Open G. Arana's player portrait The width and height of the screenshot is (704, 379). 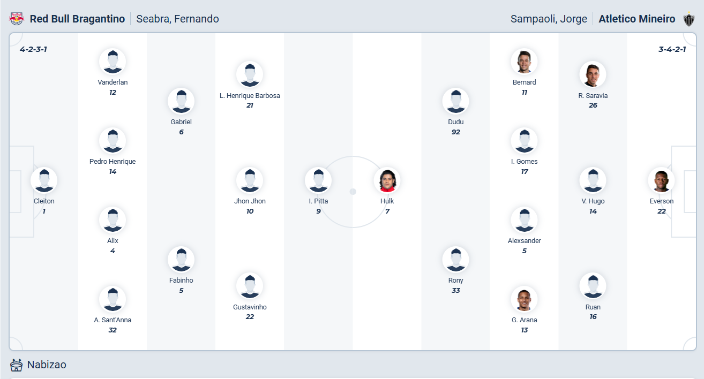click(x=524, y=299)
